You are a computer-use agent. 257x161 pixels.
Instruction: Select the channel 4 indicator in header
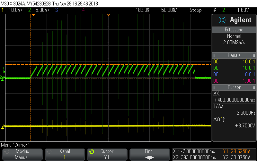[x=84, y=10]
